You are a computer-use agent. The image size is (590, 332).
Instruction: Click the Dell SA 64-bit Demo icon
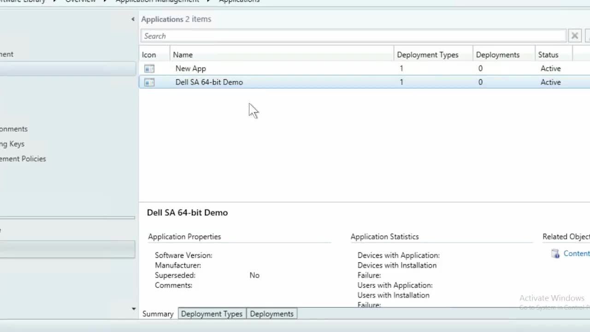click(149, 83)
